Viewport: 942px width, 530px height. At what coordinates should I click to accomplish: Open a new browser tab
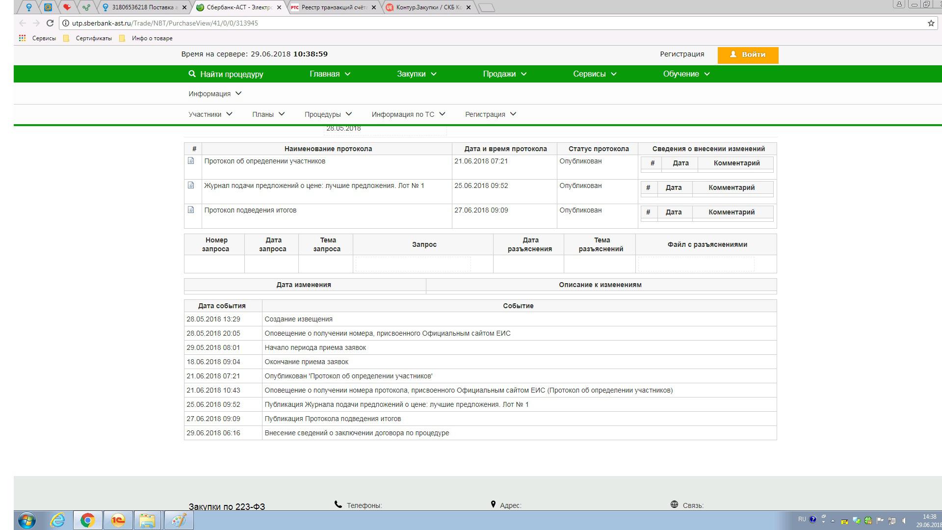486,7
